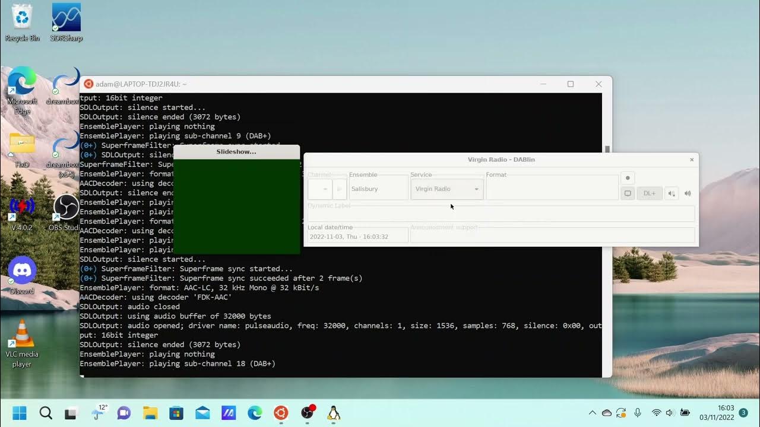Open the V.4.0.2 desktop shortcut

21,213
